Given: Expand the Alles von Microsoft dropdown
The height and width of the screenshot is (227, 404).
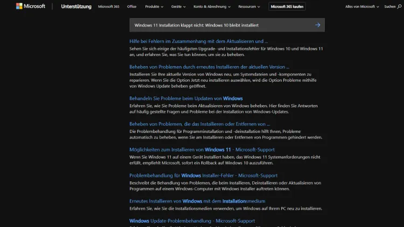Looking at the screenshot, I should [x=362, y=6].
